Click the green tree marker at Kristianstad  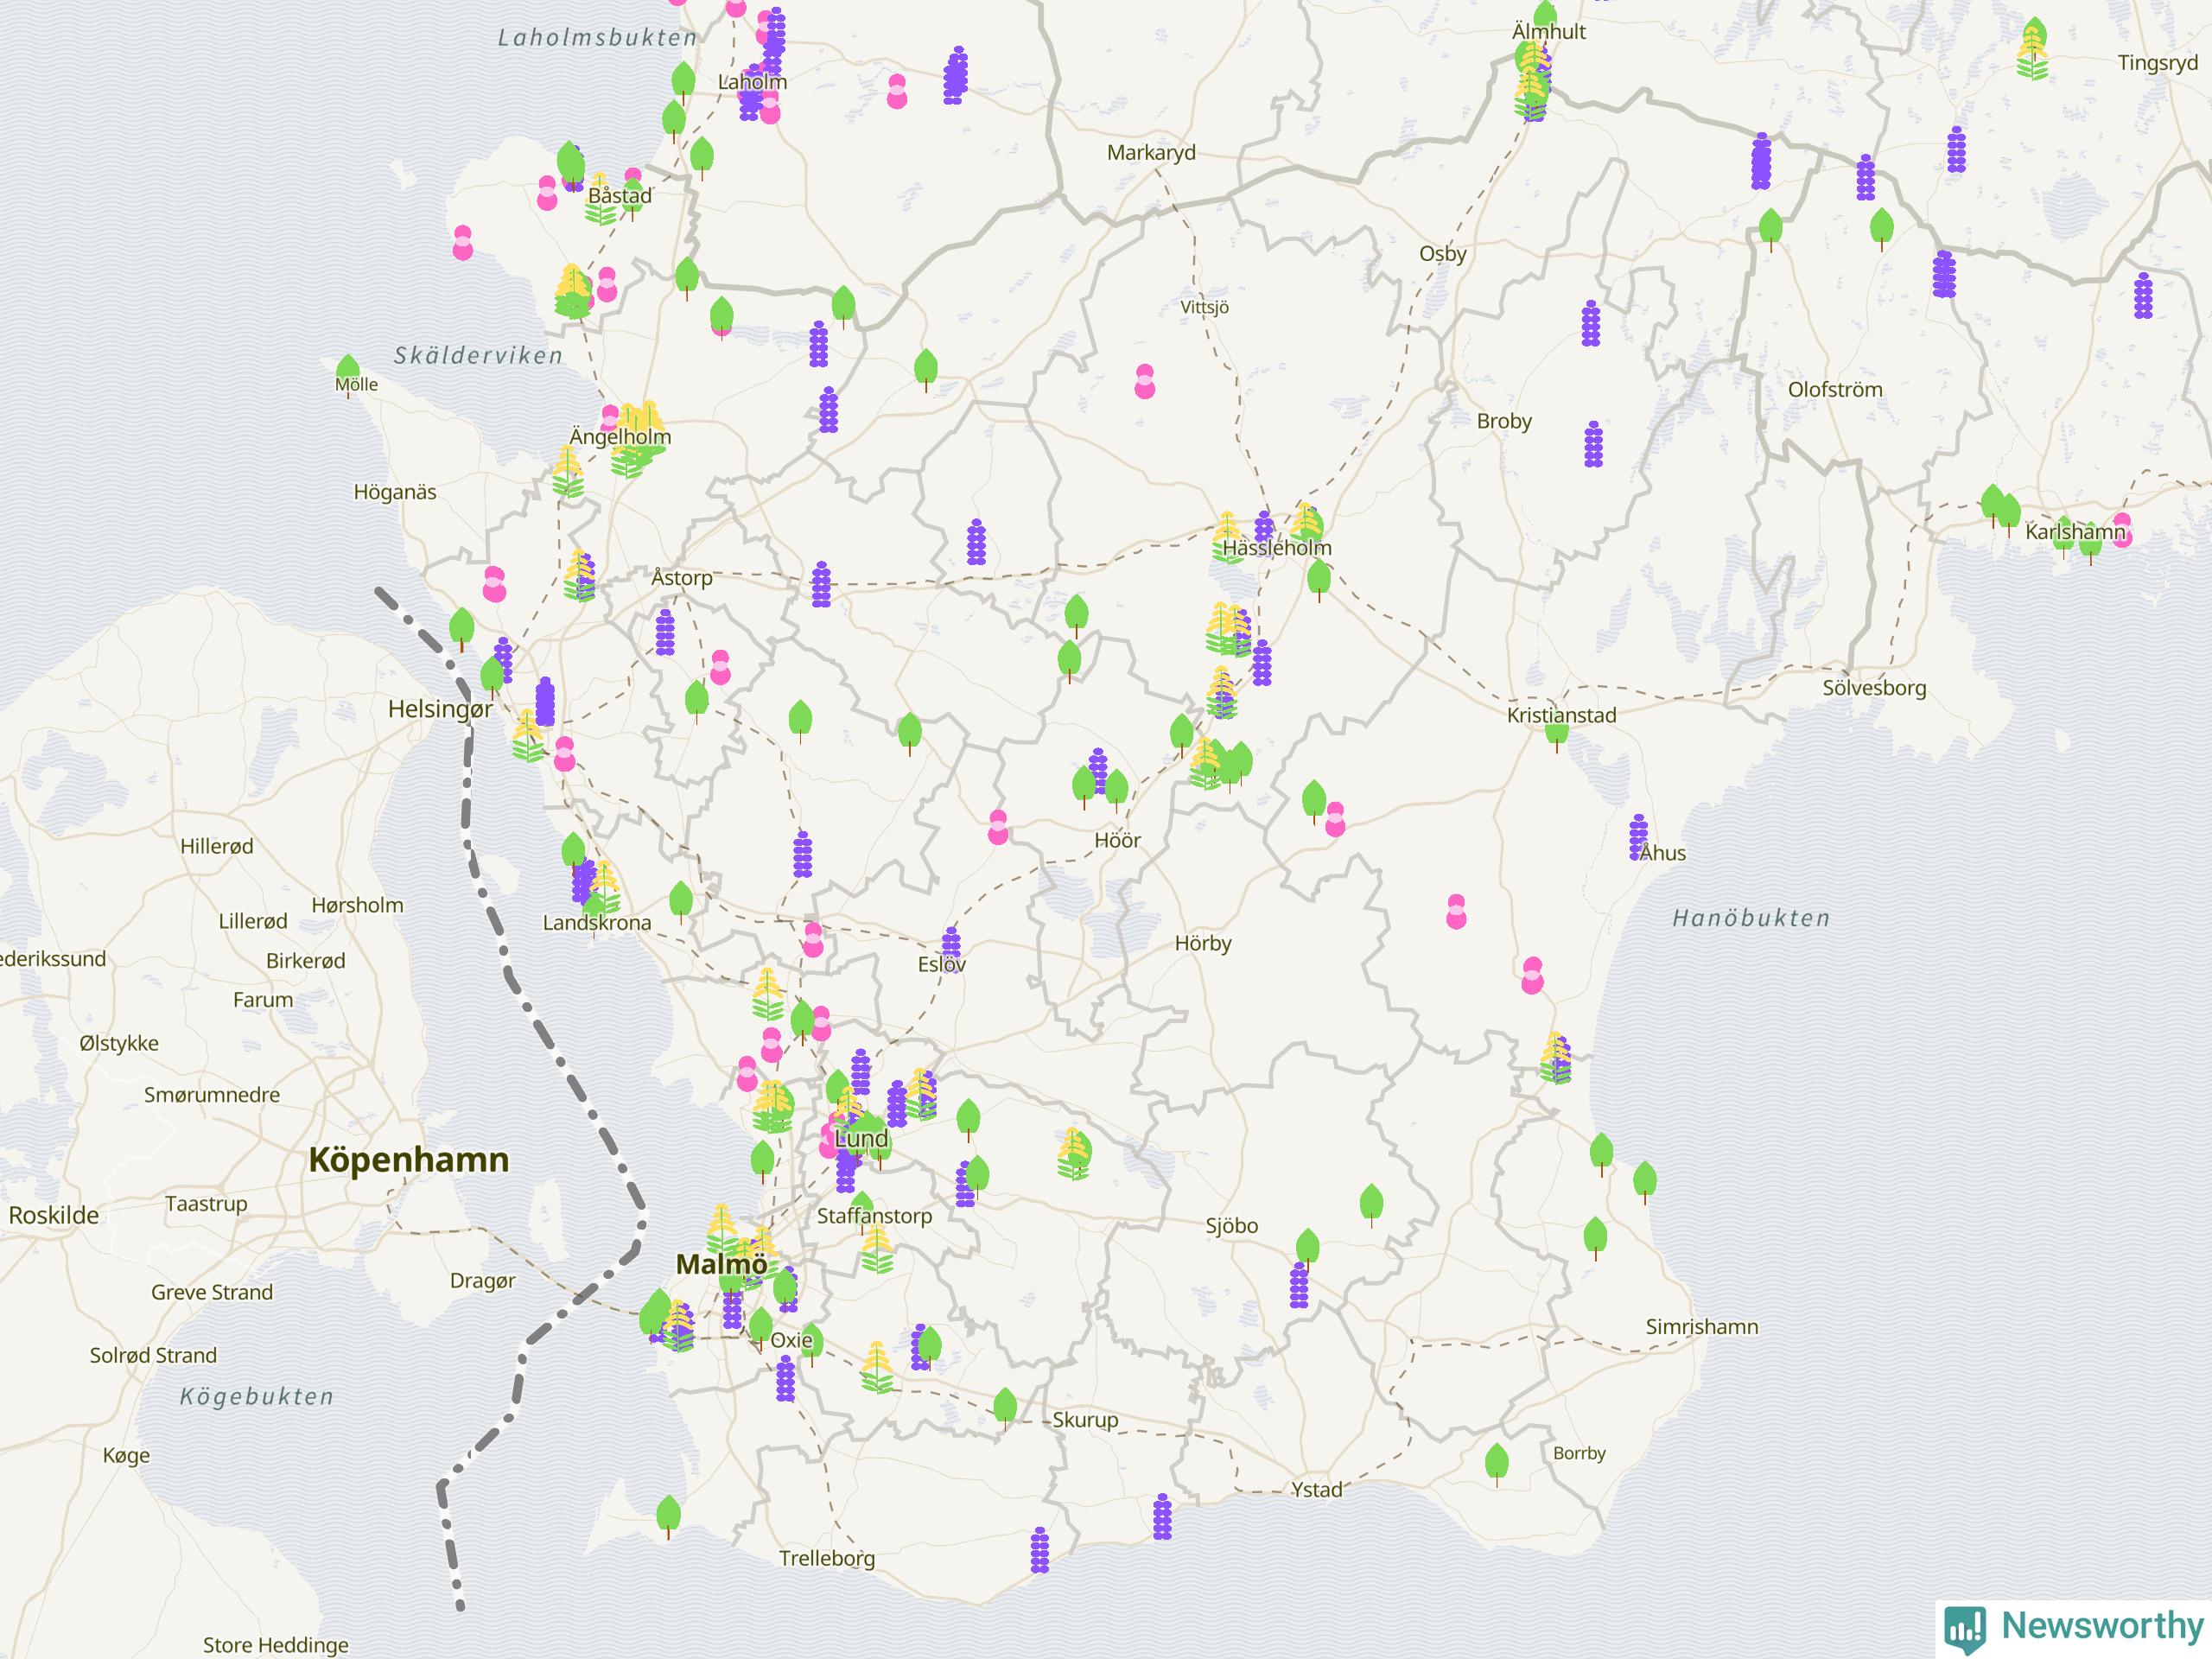point(1557,731)
